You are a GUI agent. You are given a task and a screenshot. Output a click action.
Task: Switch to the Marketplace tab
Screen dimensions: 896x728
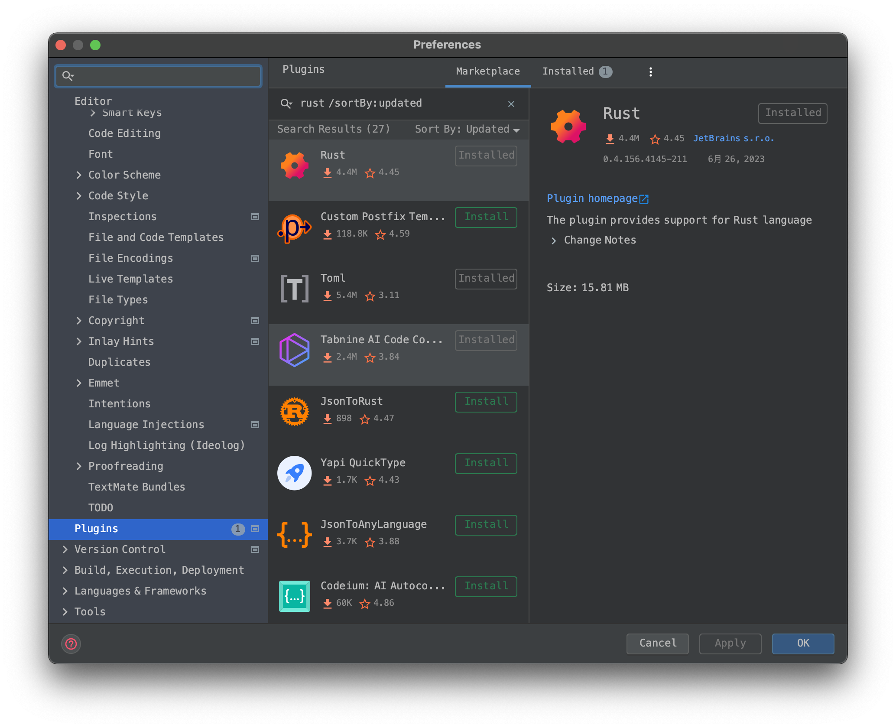488,71
